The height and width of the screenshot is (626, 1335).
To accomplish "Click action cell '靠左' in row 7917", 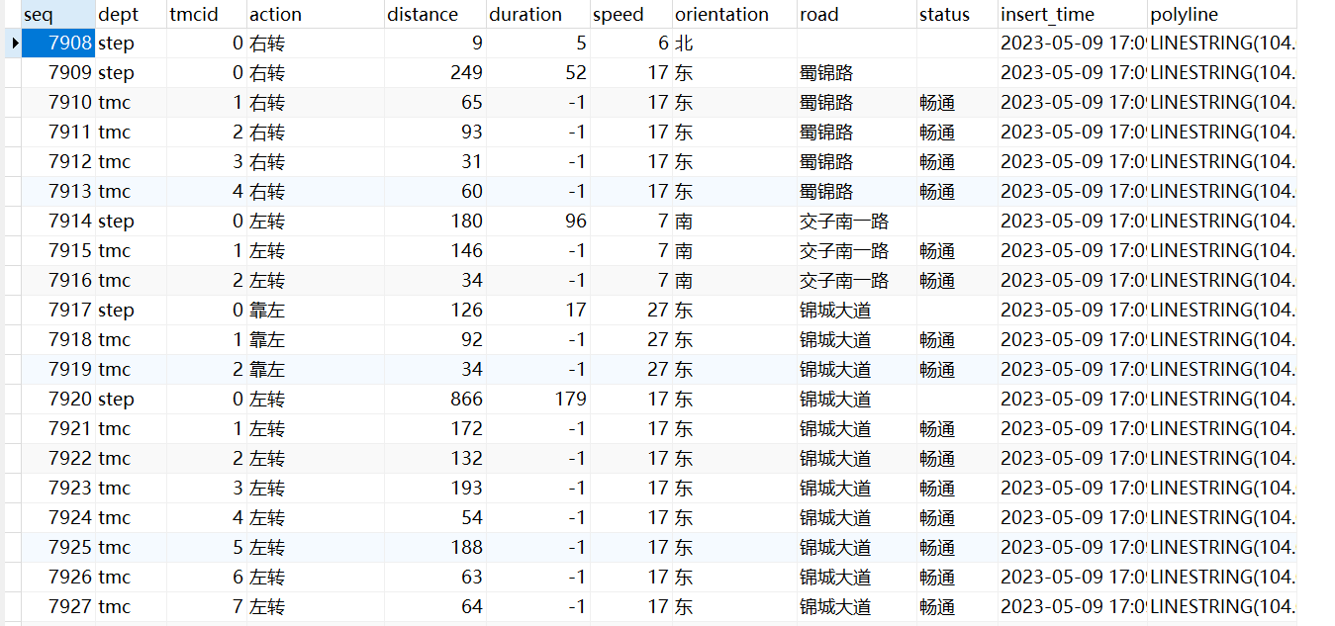I will pyautogui.click(x=315, y=311).
